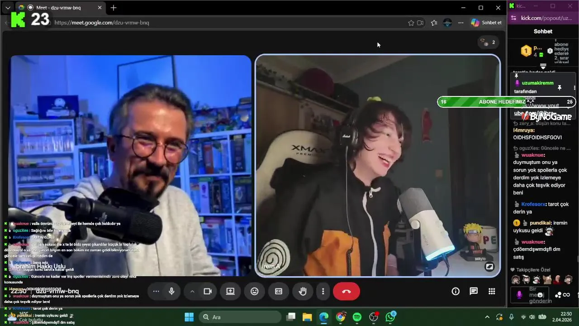Open Task View on taskbar

click(291, 317)
